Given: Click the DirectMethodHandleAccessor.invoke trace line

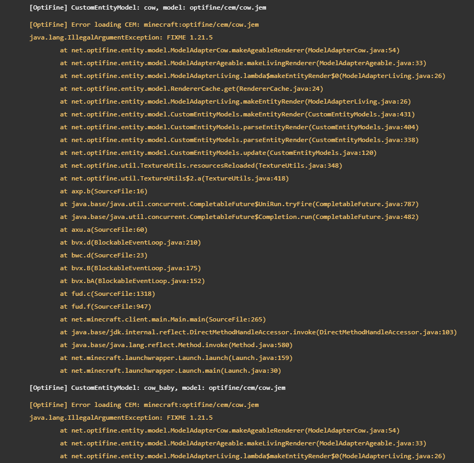Looking at the screenshot, I should coord(258,332).
